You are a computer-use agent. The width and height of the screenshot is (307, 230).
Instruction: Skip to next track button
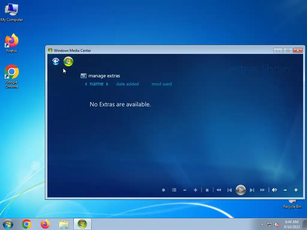(252, 190)
